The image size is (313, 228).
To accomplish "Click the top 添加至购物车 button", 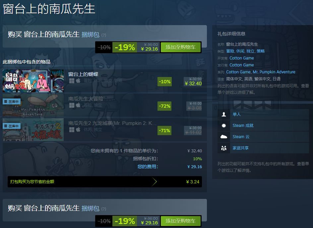I will pos(180,47).
